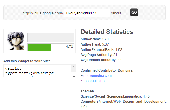Viewport: 170px width, 110px height.
Task: Open the nguyennghia.com link
Action: (x=98, y=76)
